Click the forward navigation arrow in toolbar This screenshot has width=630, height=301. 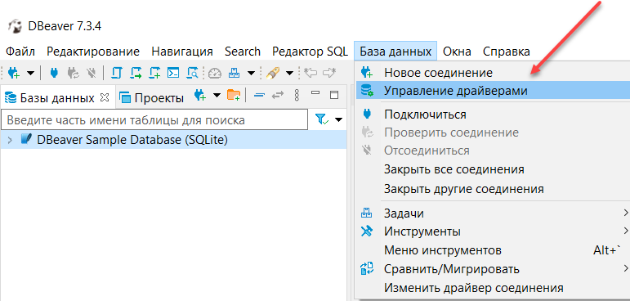[329, 73]
